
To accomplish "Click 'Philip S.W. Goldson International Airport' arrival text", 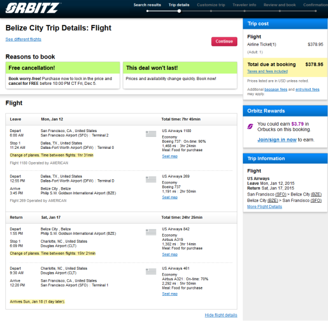I will (78, 193).
